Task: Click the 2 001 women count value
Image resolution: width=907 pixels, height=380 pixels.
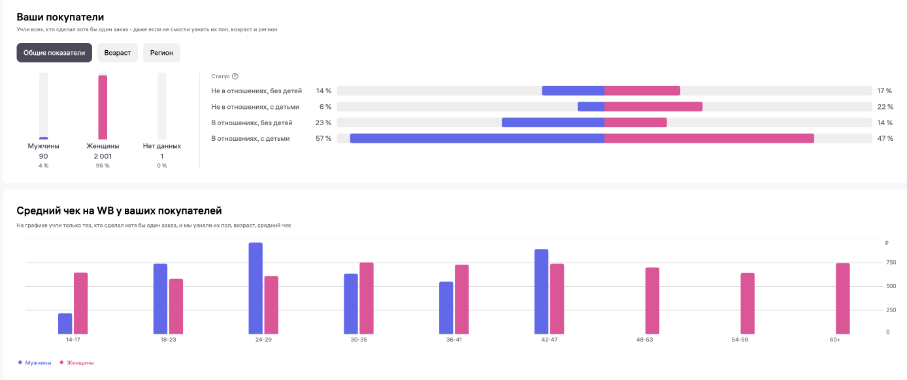Action: (103, 156)
